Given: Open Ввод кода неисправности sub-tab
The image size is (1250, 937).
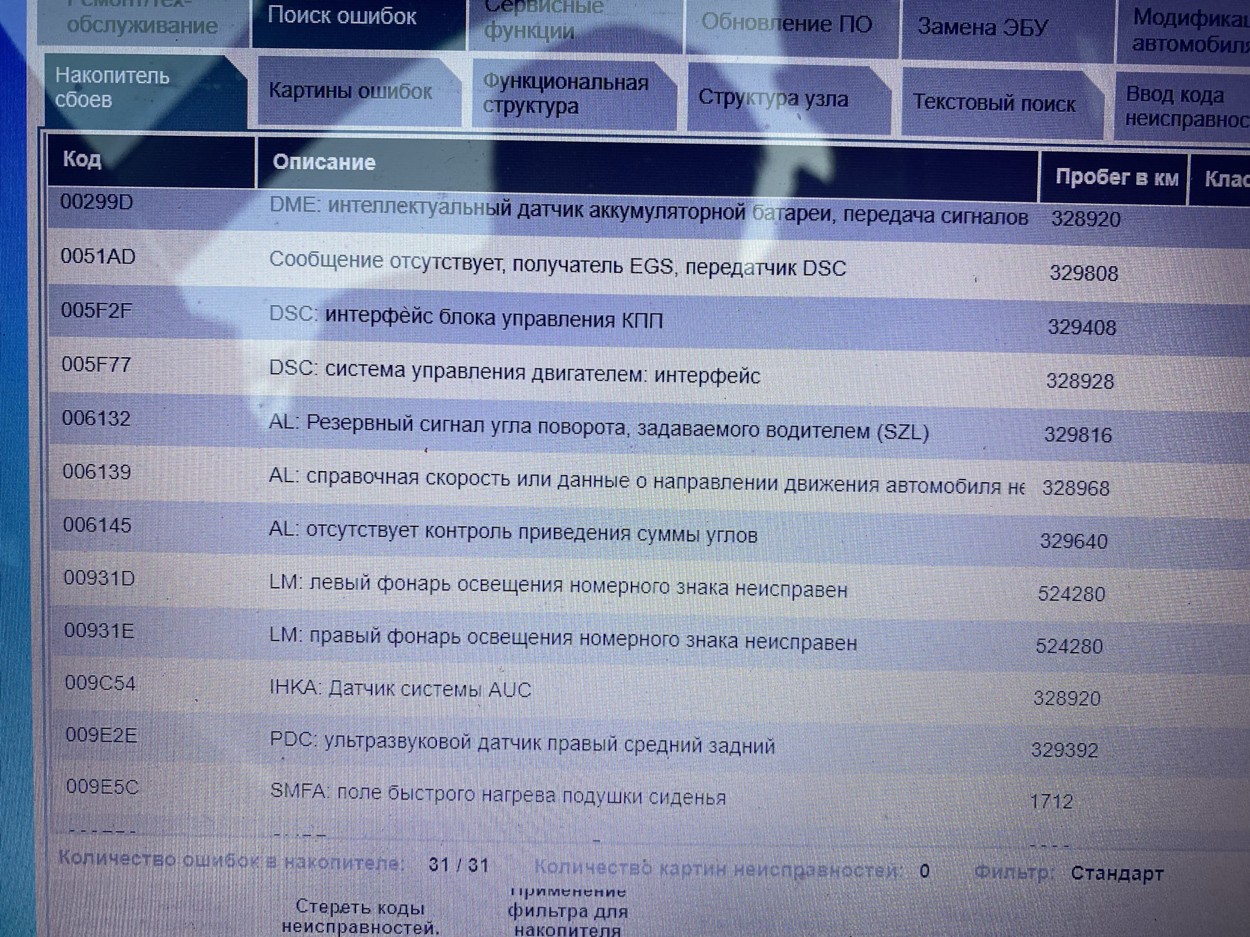Looking at the screenshot, I should (1183, 107).
